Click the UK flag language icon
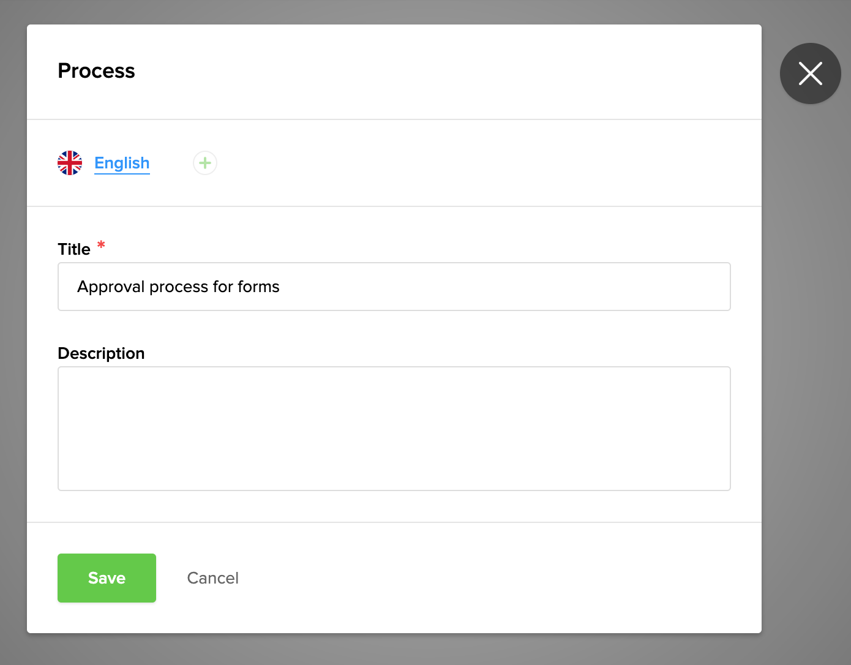 70,163
